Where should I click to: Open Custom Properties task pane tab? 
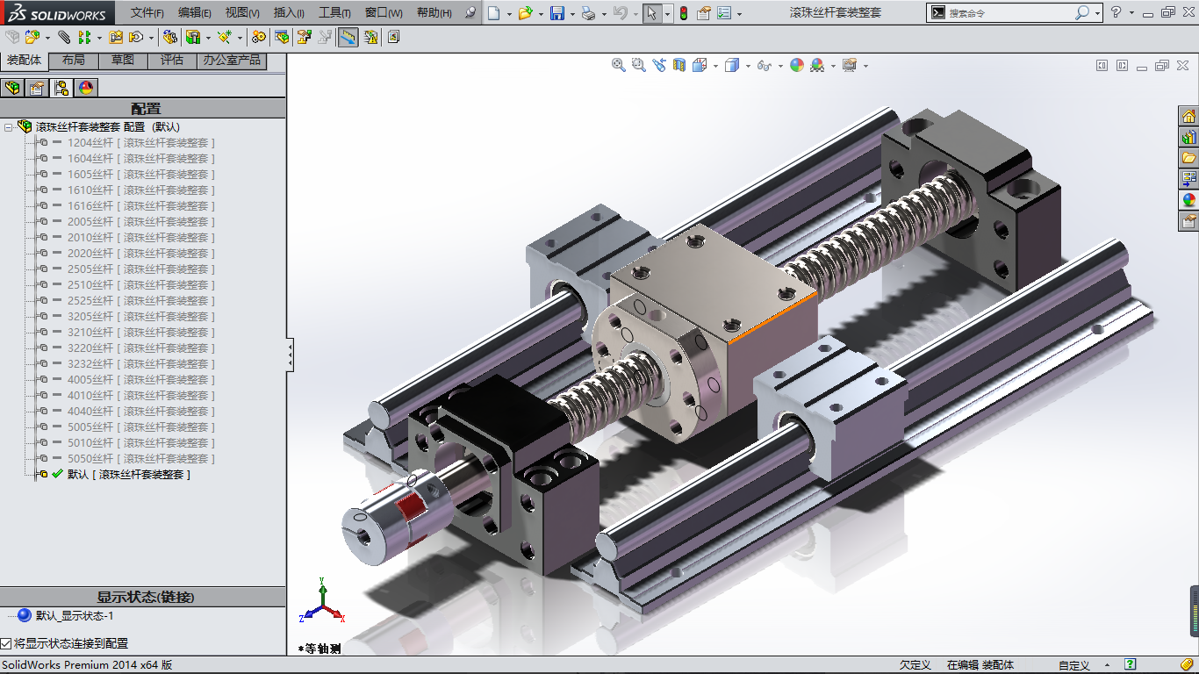pyautogui.click(x=1189, y=221)
